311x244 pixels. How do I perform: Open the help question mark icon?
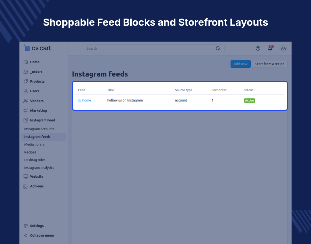click(258, 48)
